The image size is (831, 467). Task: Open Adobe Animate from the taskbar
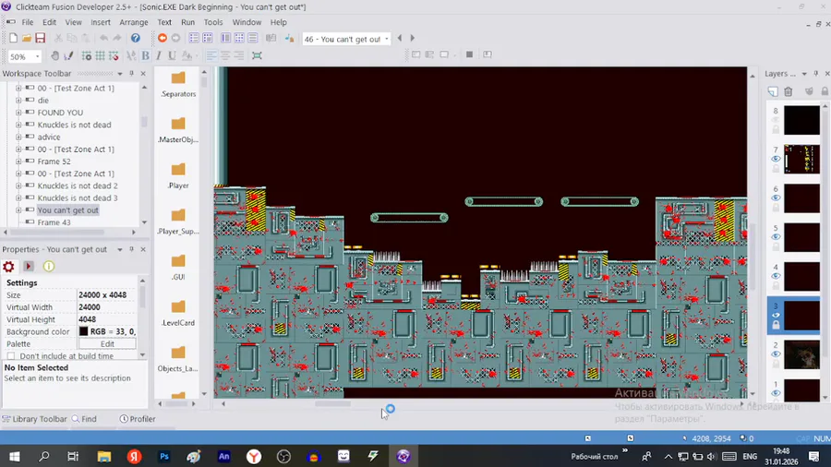coord(224,457)
